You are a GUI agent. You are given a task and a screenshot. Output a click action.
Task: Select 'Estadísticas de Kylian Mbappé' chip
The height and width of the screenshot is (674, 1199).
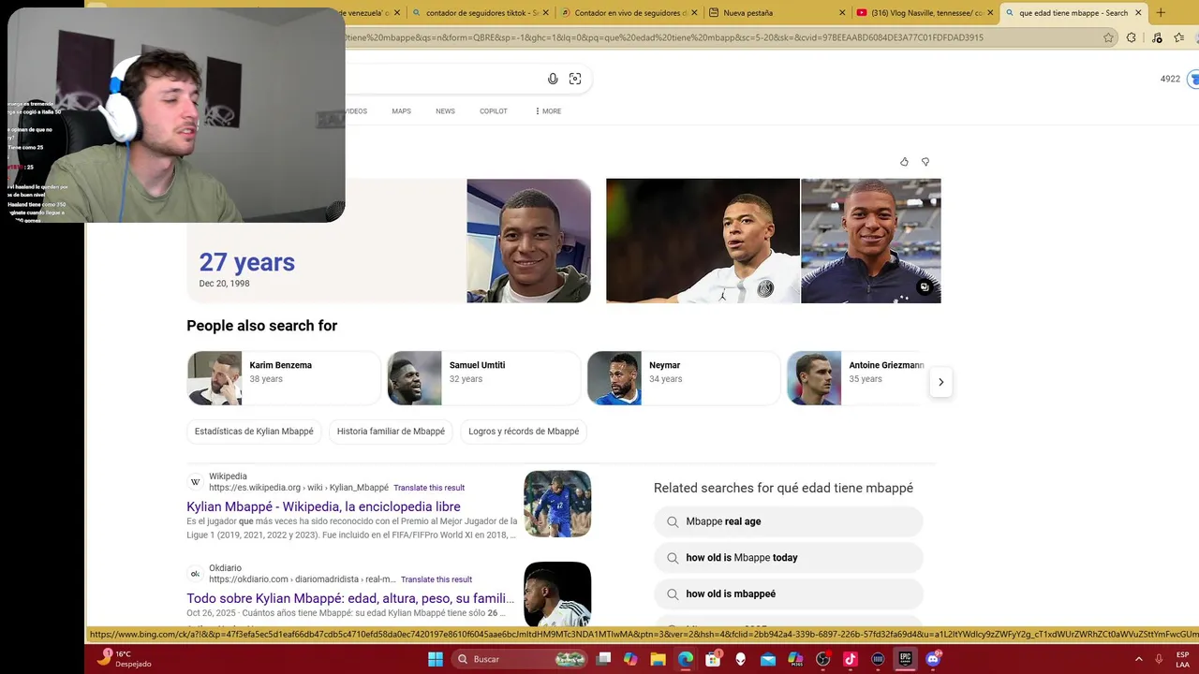coord(254,432)
